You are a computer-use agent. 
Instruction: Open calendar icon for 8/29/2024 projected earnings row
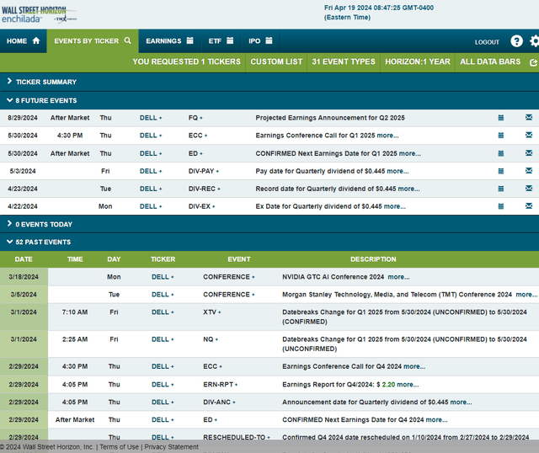pyautogui.click(x=501, y=118)
